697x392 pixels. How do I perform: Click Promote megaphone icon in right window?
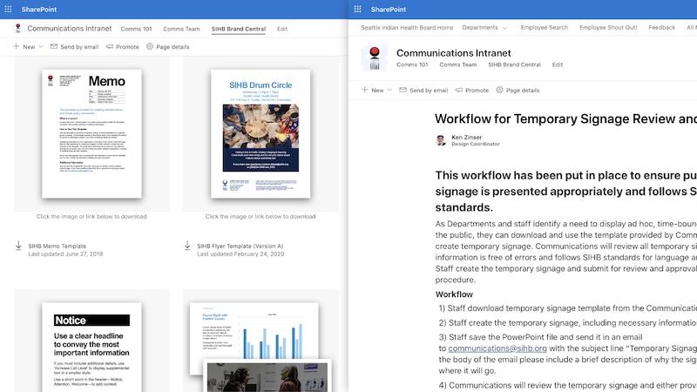(x=459, y=90)
